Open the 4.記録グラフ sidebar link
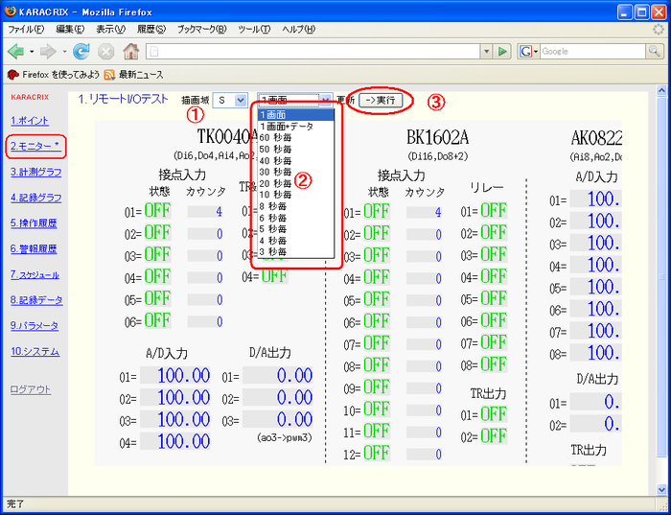Image resolution: width=671 pixels, height=515 pixels. click(36, 198)
